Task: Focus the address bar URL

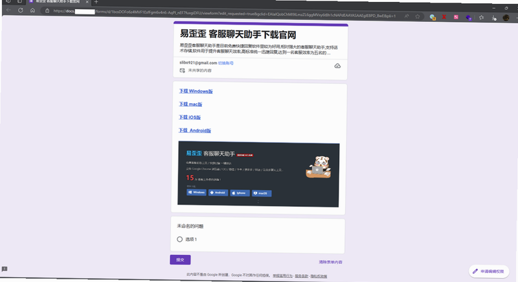Action: click(225, 14)
